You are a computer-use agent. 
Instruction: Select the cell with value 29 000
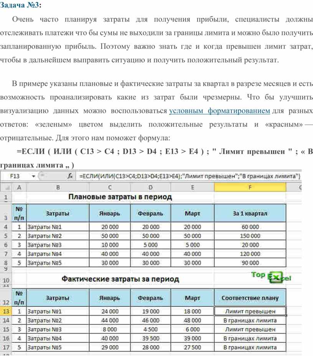point(110,348)
